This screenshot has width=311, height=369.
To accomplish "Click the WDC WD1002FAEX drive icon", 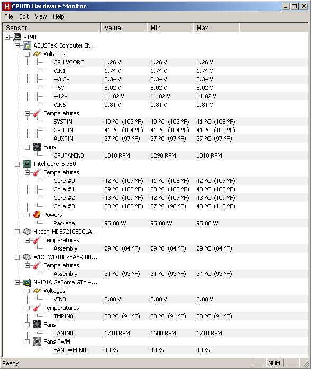I will pos(27,257).
